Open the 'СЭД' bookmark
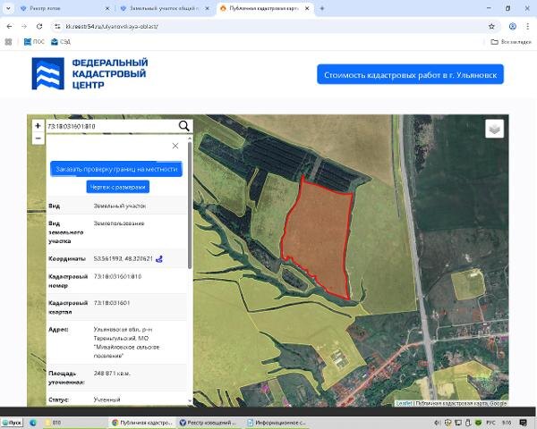The height and width of the screenshot is (429, 537). click(x=61, y=42)
